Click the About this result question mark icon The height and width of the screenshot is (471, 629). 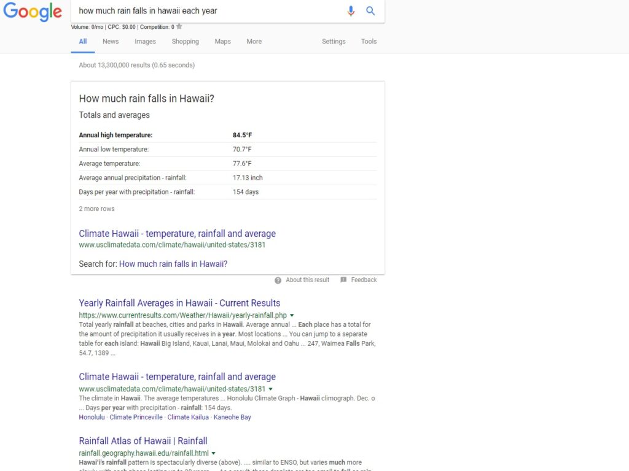pos(278,280)
